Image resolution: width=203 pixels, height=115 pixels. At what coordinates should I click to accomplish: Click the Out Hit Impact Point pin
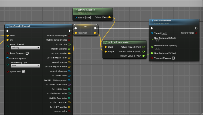[69, 58]
